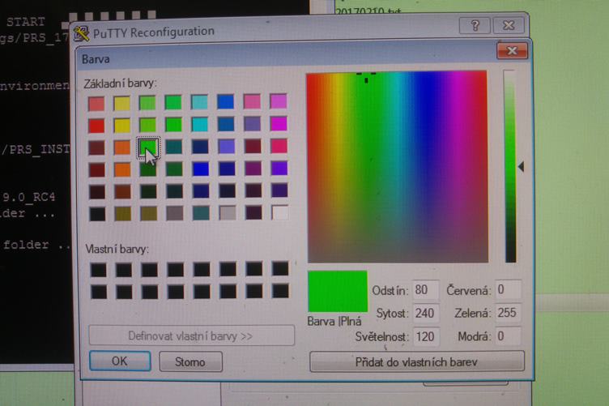Click the Sytost saturation value field
This screenshot has width=609, height=406.
pyautogui.click(x=426, y=313)
